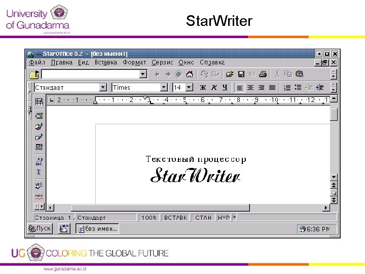The width and height of the screenshot is (365, 274).
Task: Open the Сервис menu
Action: click(x=162, y=62)
